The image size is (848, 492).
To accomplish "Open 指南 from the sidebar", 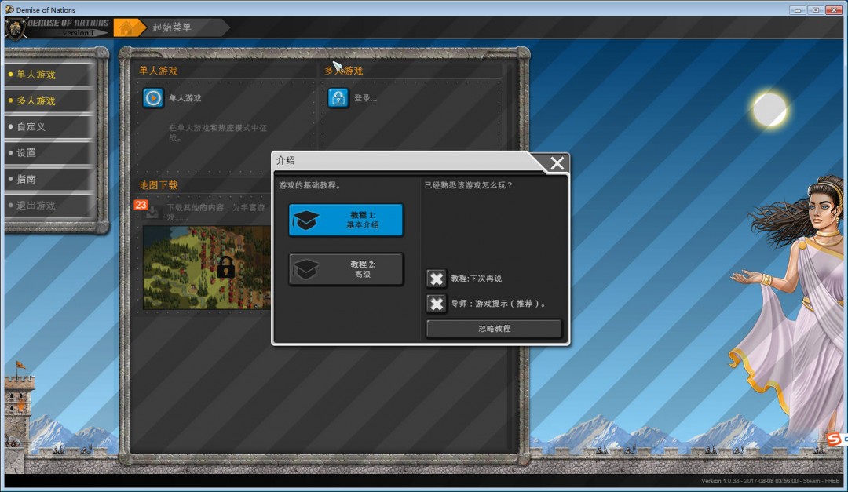I will point(49,179).
